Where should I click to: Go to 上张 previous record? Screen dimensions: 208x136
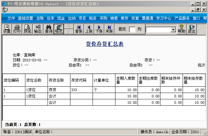click(x=89, y=29)
